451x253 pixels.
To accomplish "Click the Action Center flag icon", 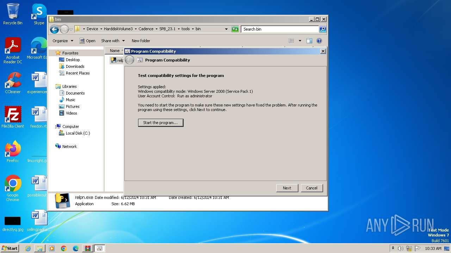I will (x=418, y=248).
